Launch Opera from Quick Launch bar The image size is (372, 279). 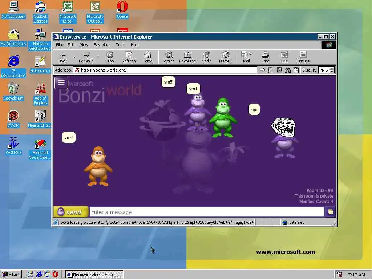[55, 275]
